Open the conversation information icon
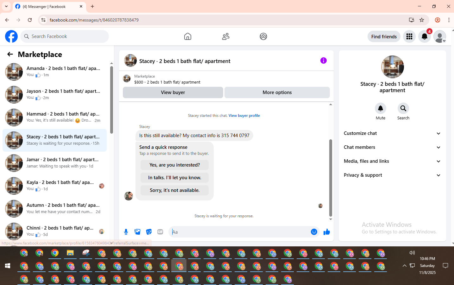Viewport: 454px width, 285px height. click(323, 60)
